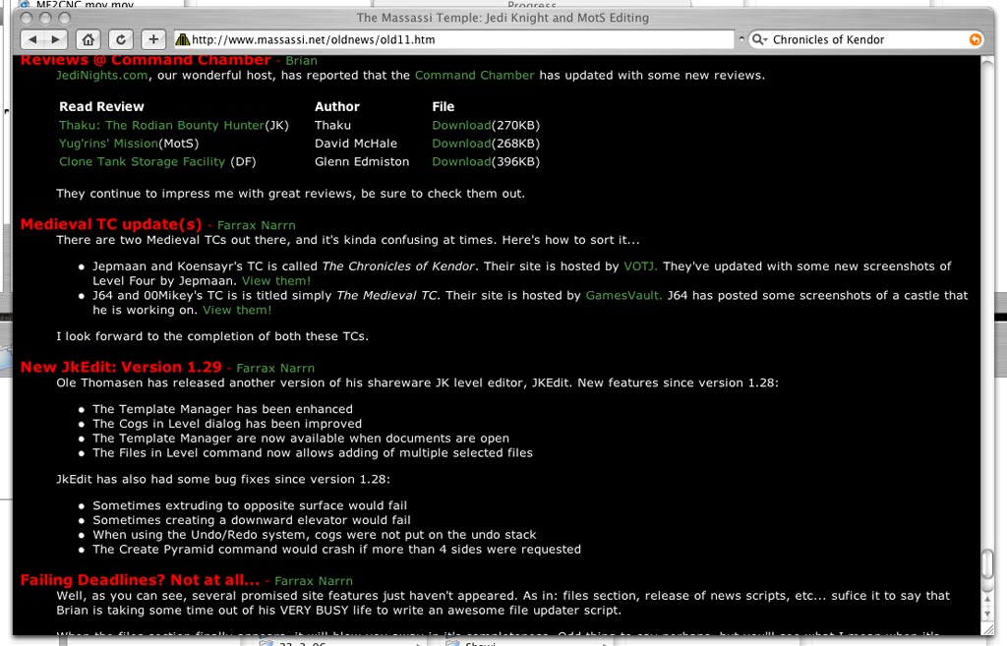The height and width of the screenshot is (646, 1007).
Task: Open Thaku: The Rodian Bounty Hunter review
Action: click(161, 125)
